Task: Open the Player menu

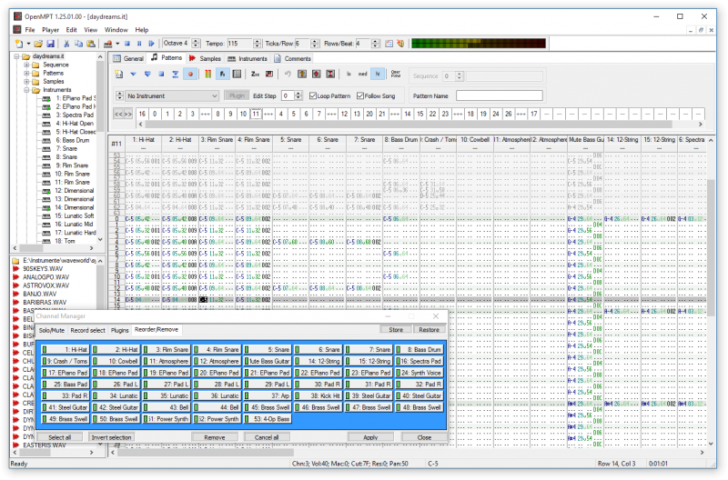Action: coord(50,30)
